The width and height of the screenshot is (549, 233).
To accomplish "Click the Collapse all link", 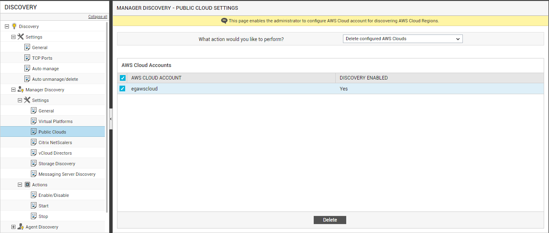I will [98, 17].
